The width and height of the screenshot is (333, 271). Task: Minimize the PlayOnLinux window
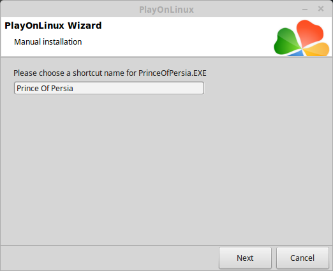[305, 10]
